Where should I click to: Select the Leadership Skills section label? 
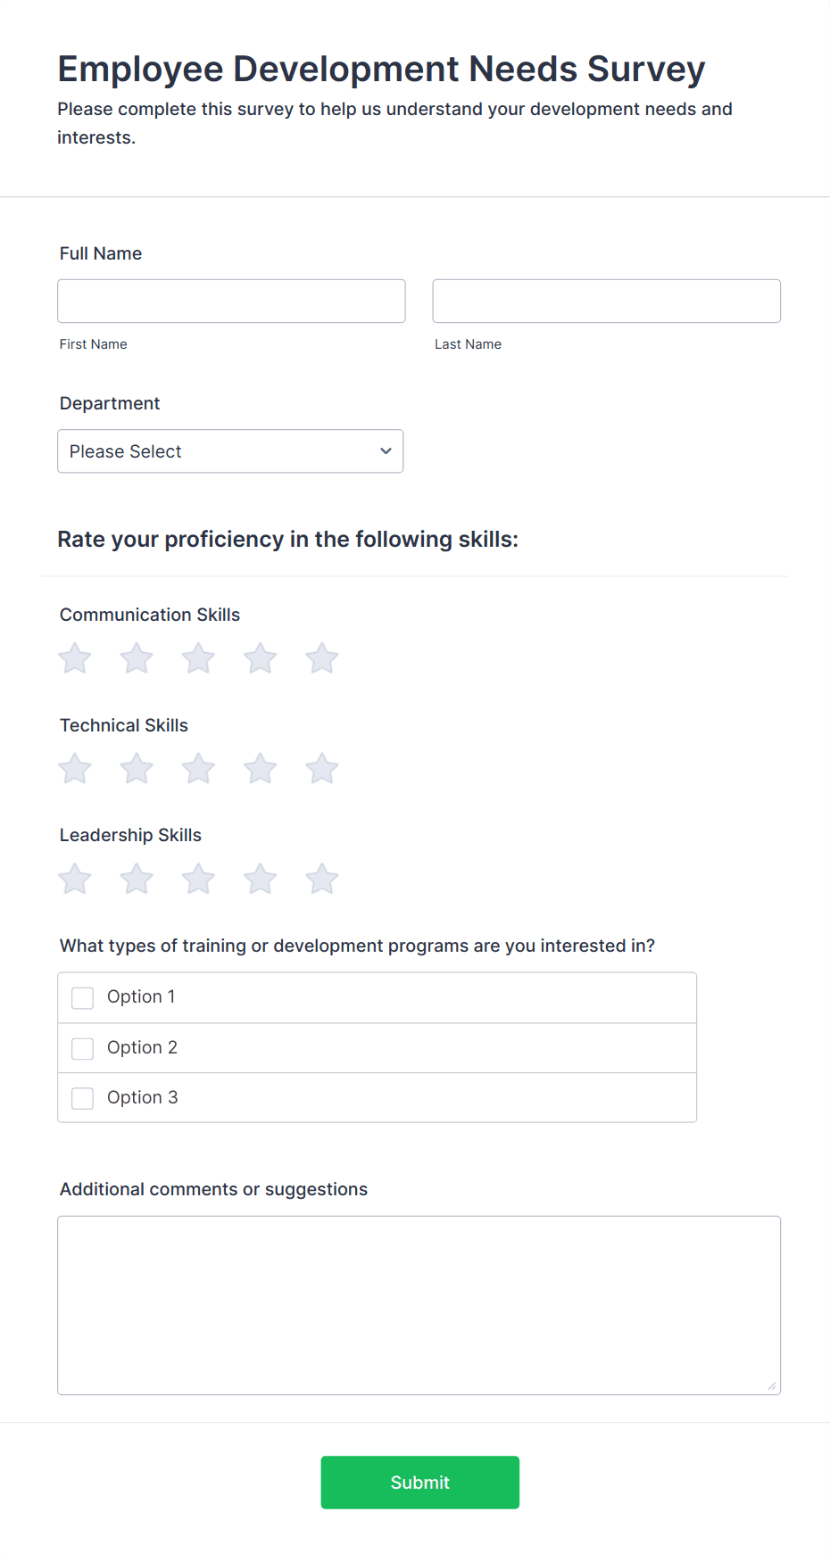click(130, 835)
